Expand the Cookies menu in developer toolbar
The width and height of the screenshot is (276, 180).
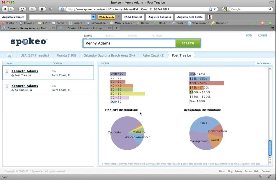pyautogui.click(x=29, y=23)
